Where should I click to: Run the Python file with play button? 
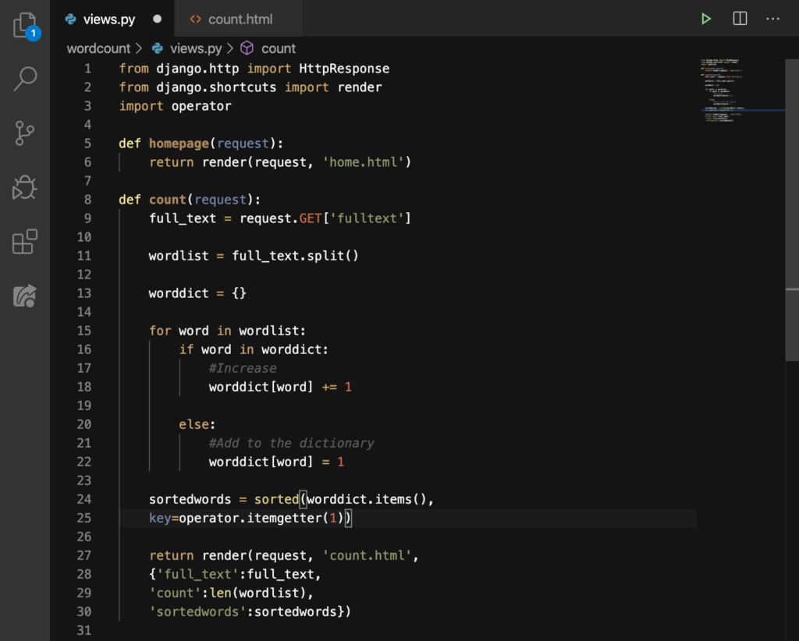pyautogui.click(x=705, y=19)
